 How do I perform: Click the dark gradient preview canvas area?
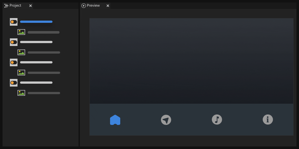(191, 61)
